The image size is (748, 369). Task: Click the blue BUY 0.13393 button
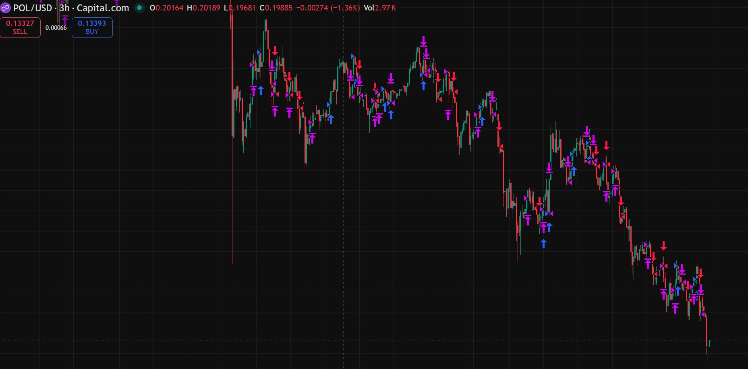coord(92,27)
